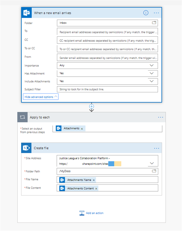This screenshot has width=182, height=231.
Task: Click into the Subject Filter input field
Action: pos(107,89)
